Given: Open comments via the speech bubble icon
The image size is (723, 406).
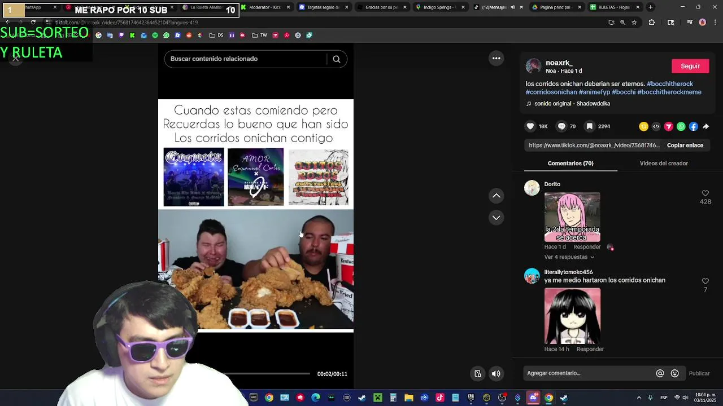Looking at the screenshot, I should (561, 126).
